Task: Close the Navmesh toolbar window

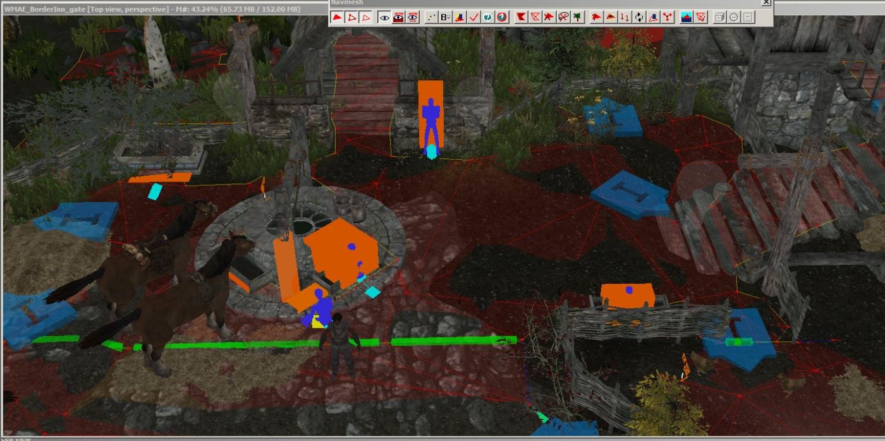Action: [766, 3]
